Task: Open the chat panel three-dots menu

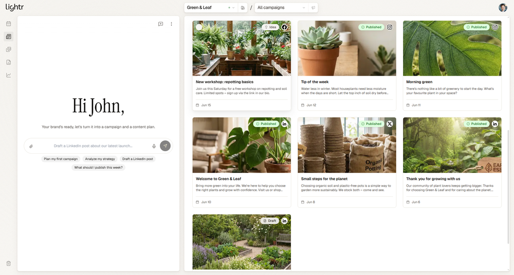Action: [171, 24]
